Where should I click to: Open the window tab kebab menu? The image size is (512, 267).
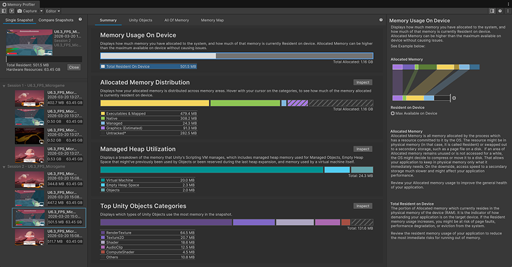tap(509, 4)
